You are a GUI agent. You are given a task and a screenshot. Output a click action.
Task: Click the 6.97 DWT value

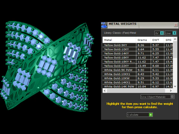(156, 86)
